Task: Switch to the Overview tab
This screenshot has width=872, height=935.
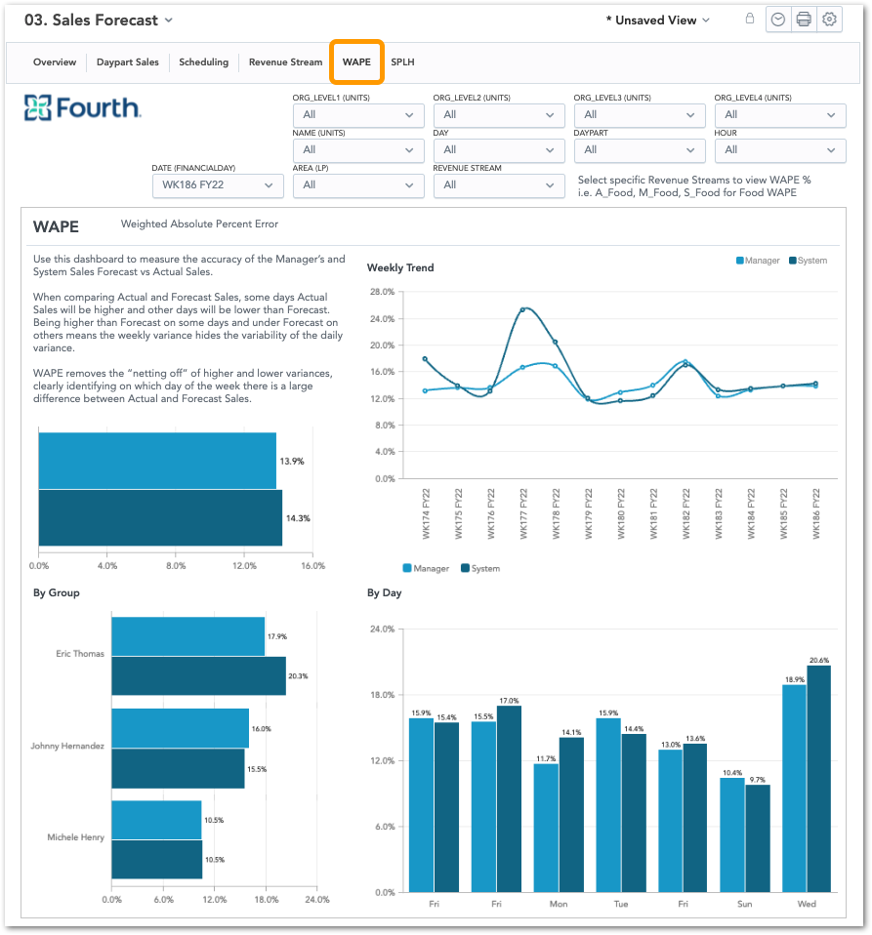Action: click(55, 62)
